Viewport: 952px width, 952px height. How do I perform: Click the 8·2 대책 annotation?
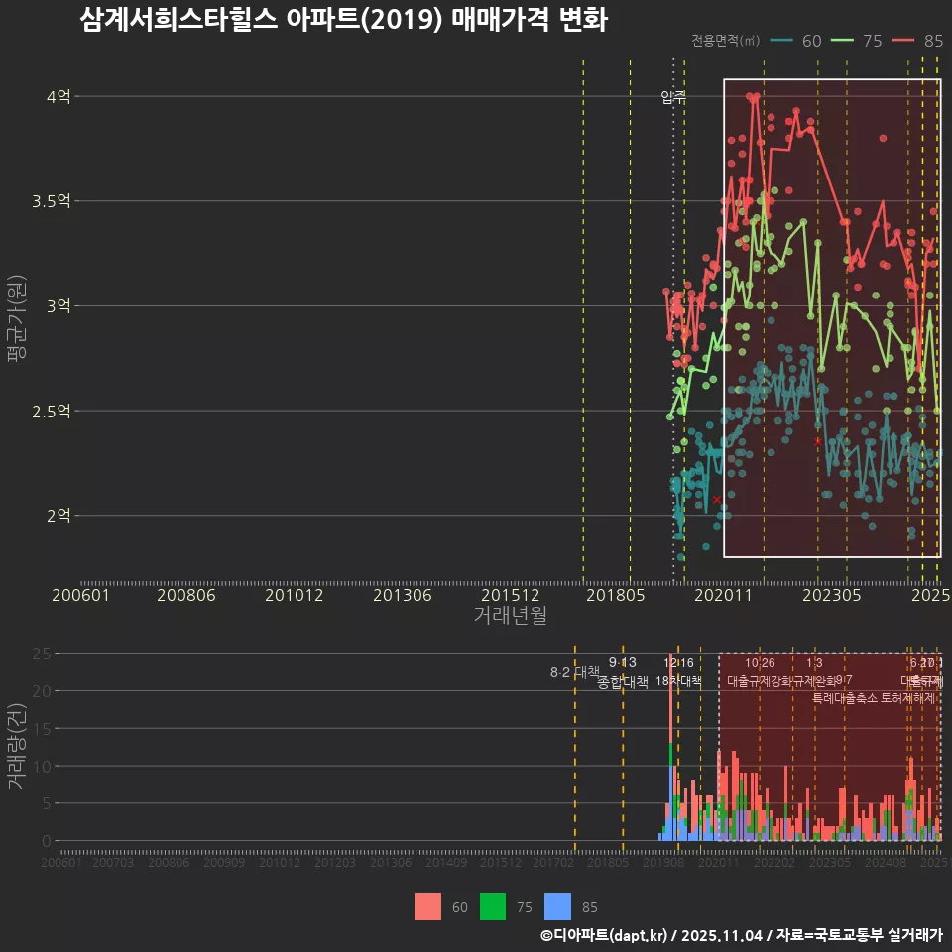pos(573,673)
